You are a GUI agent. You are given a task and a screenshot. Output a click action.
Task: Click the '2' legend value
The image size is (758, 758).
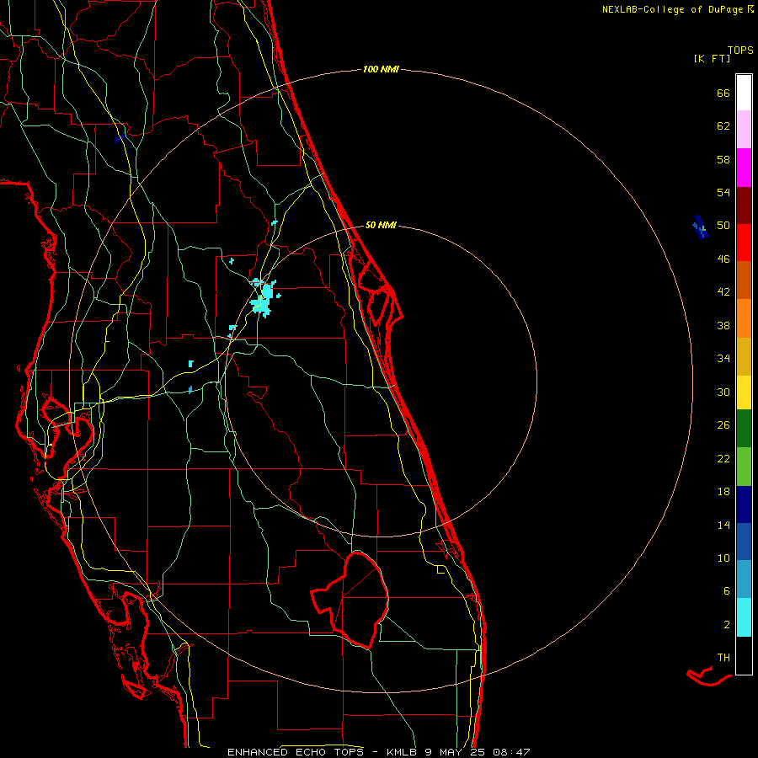click(726, 625)
